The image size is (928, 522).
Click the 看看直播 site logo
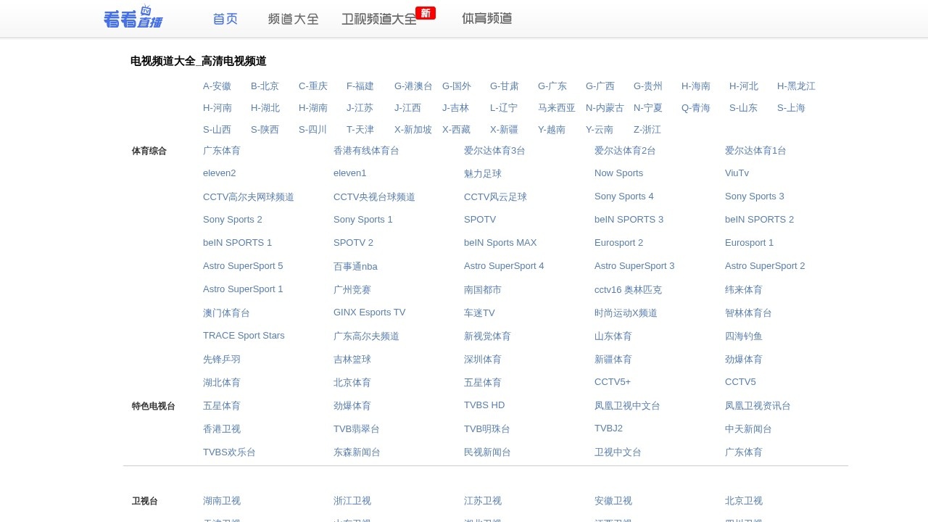pyautogui.click(x=133, y=17)
